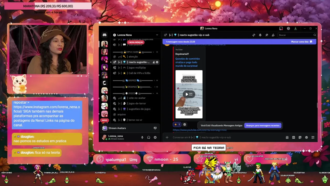This screenshot has height=186, width=330.
Task: Open the Lorena Nena server dropdown menu
Action: pos(157,35)
